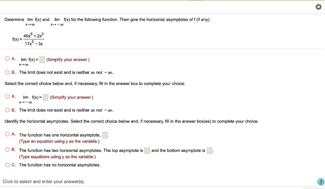Open the settings gear icon
325x189 pixels.
(319, 7)
